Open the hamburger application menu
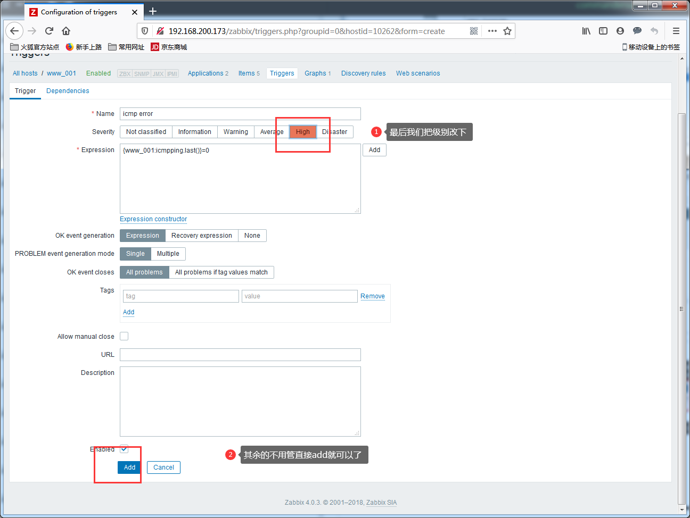Screen dimensions: 690x518 pyautogui.click(x=676, y=31)
